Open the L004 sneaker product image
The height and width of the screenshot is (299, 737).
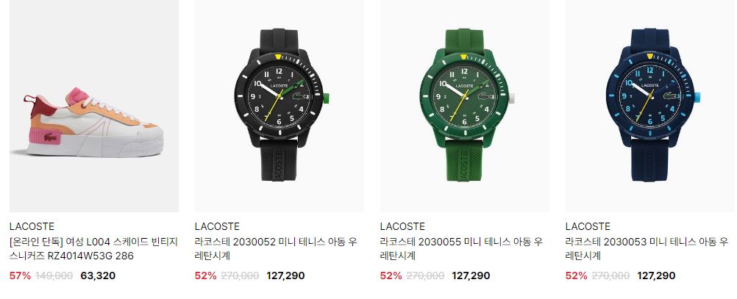coord(94,106)
